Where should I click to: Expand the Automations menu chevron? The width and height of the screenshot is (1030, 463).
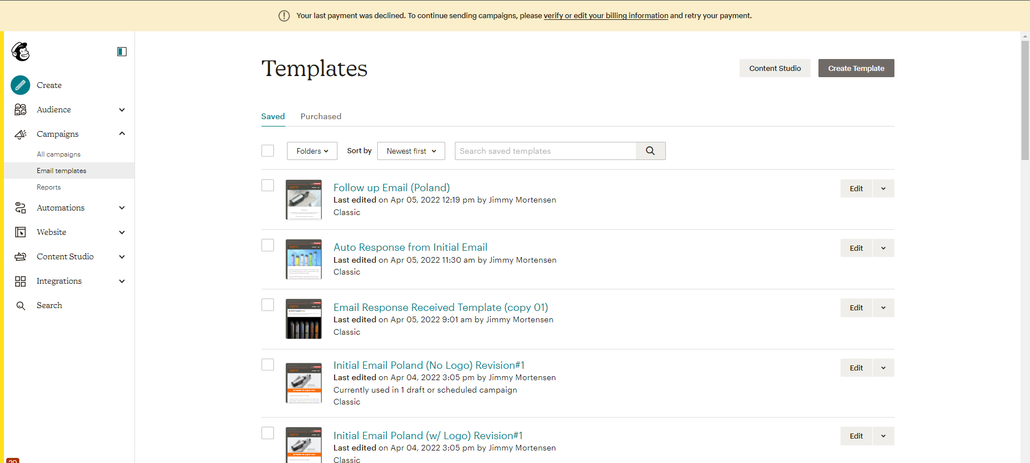(x=122, y=208)
